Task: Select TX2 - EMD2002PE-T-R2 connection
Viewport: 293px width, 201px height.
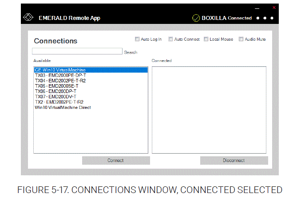Action: pyautogui.click(x=91, y=102)
